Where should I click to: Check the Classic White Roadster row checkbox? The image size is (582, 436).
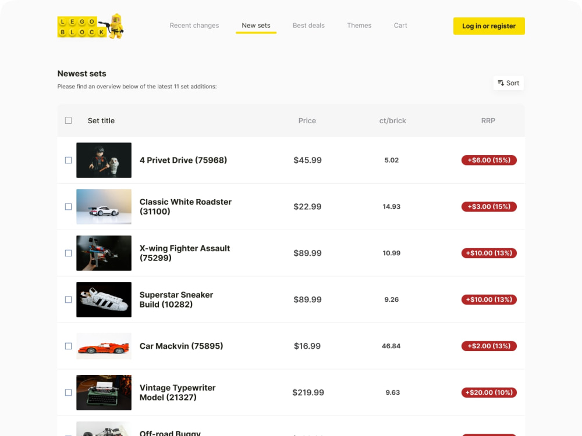coord(68,206)
